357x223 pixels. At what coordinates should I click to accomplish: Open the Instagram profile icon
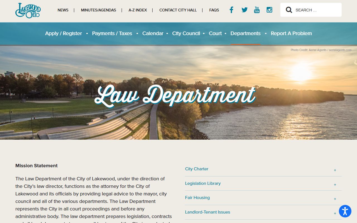269,10
